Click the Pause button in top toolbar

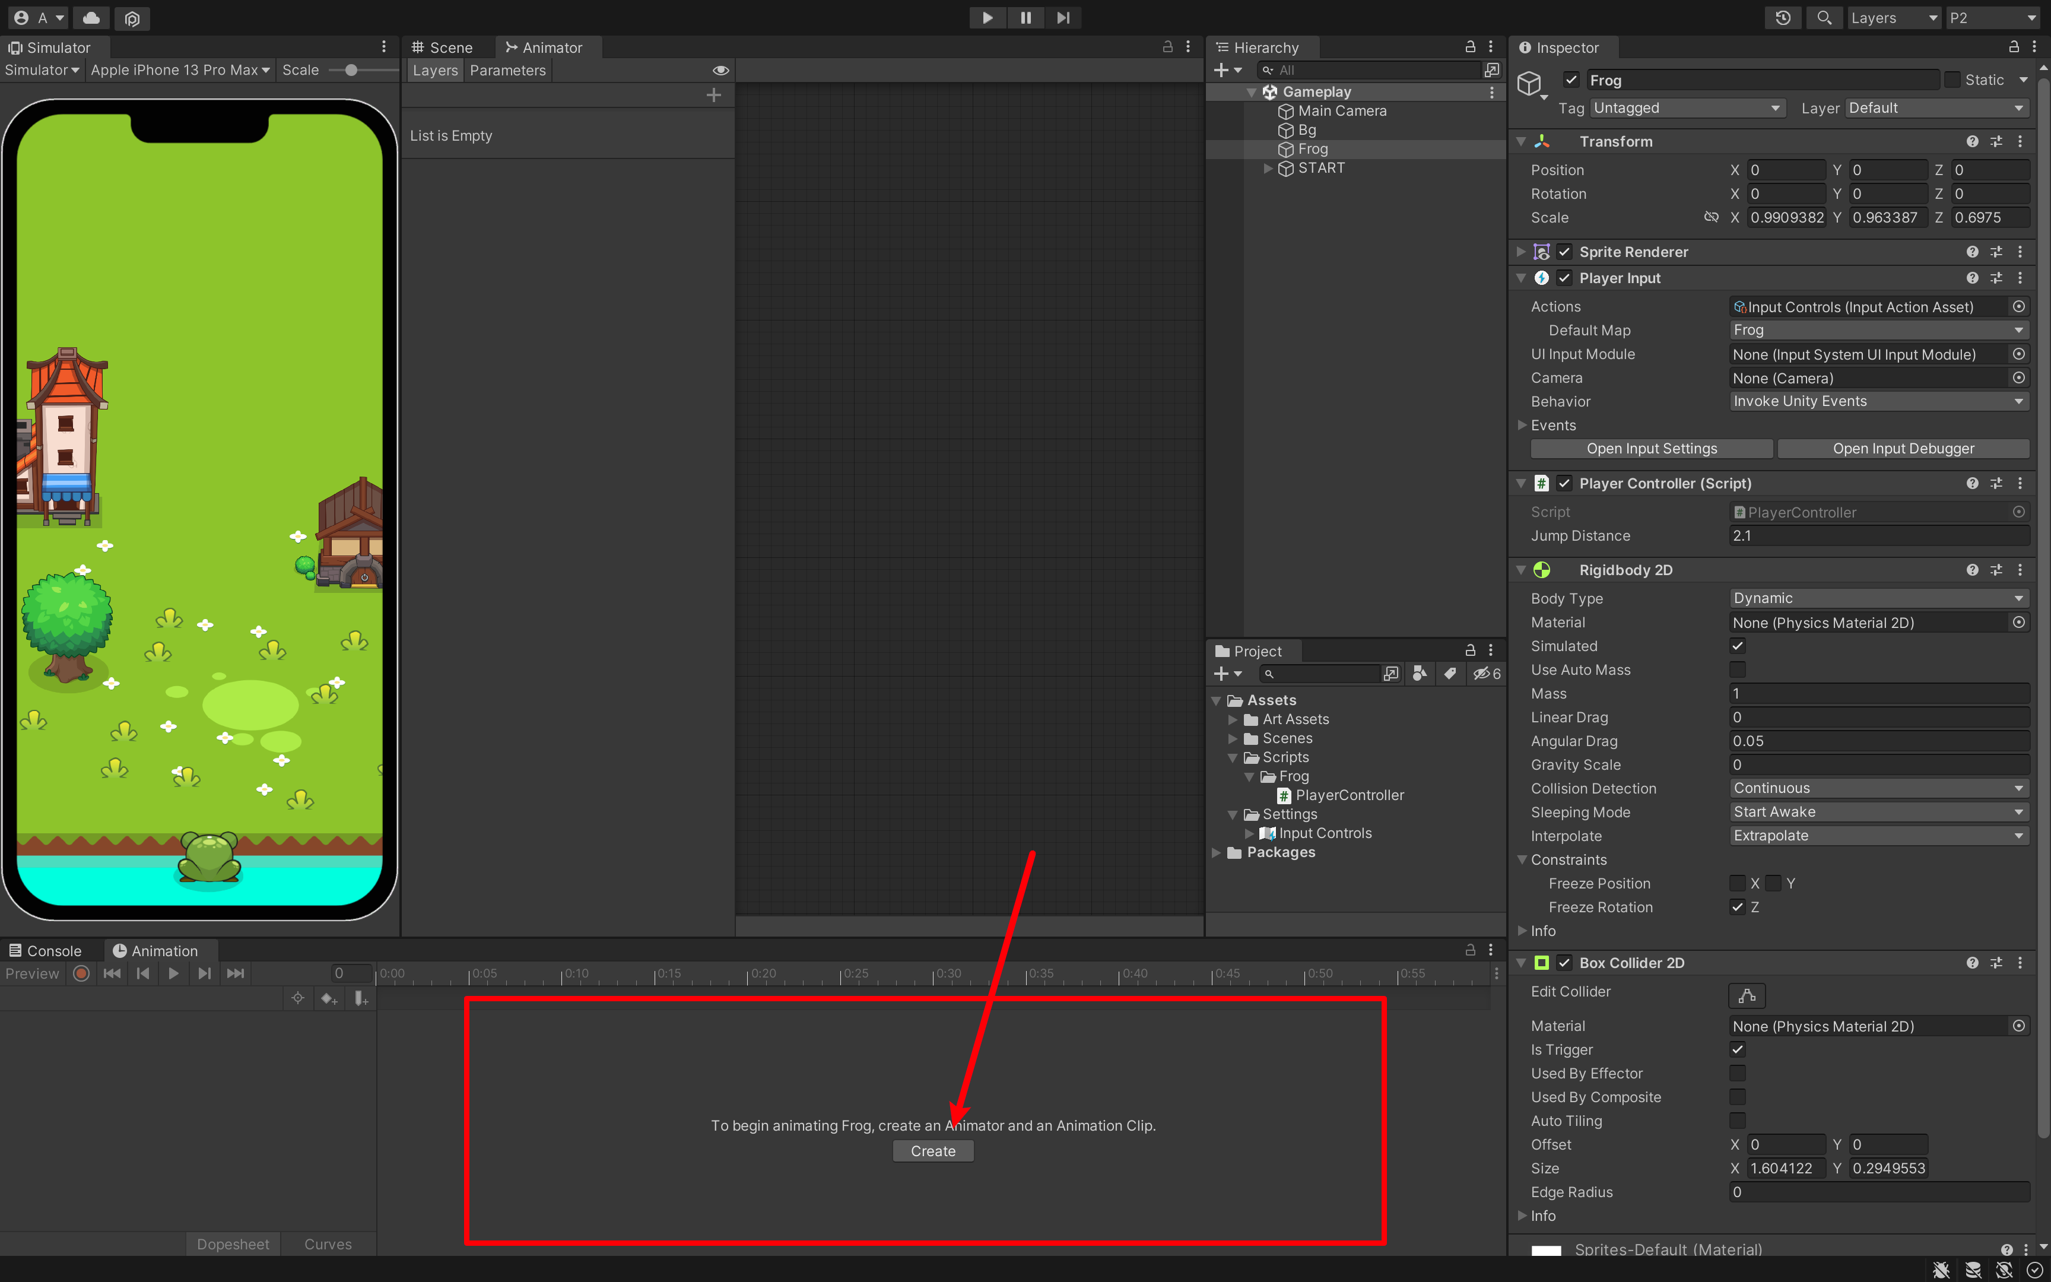click(x=1025, y=18)
